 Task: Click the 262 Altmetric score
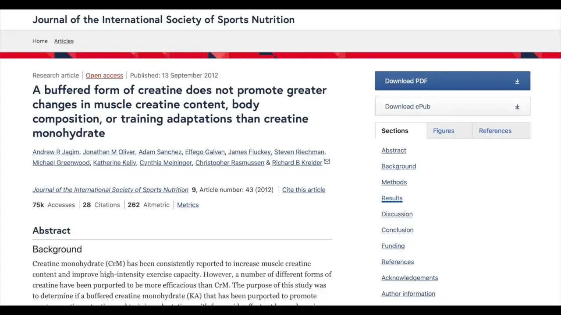[x=149, y=205]
